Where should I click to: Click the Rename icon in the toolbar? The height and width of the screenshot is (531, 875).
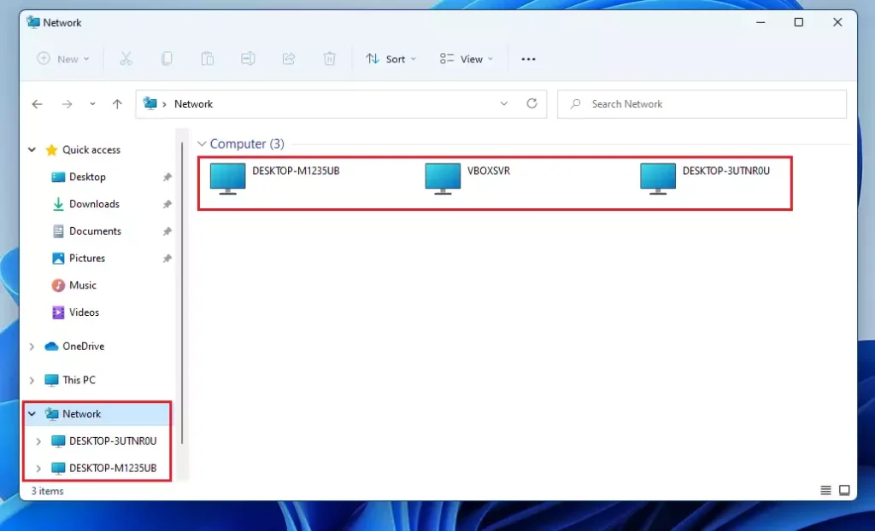click(x=249, y=58)
